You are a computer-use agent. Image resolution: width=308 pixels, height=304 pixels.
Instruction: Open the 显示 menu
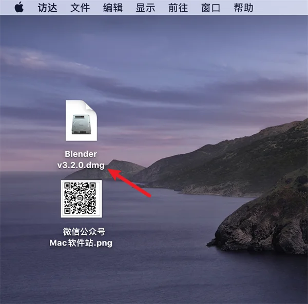click(x=145, y=8)
